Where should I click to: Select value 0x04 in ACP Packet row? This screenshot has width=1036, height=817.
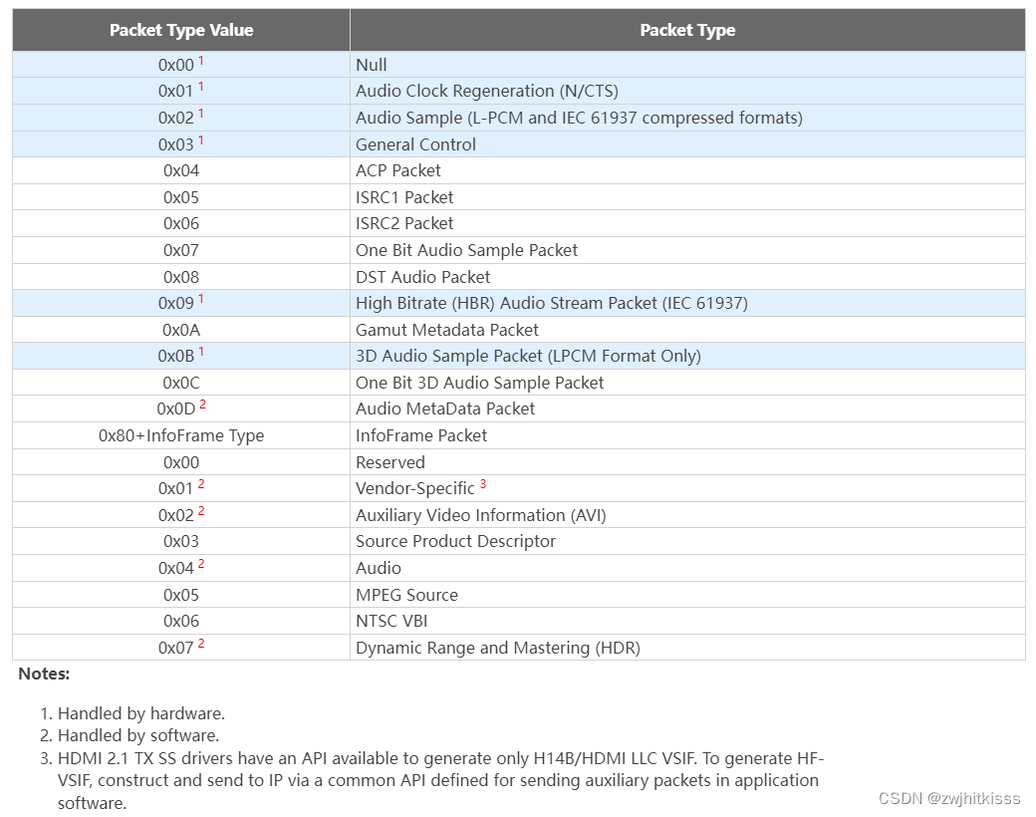click(x=181, y=170)
